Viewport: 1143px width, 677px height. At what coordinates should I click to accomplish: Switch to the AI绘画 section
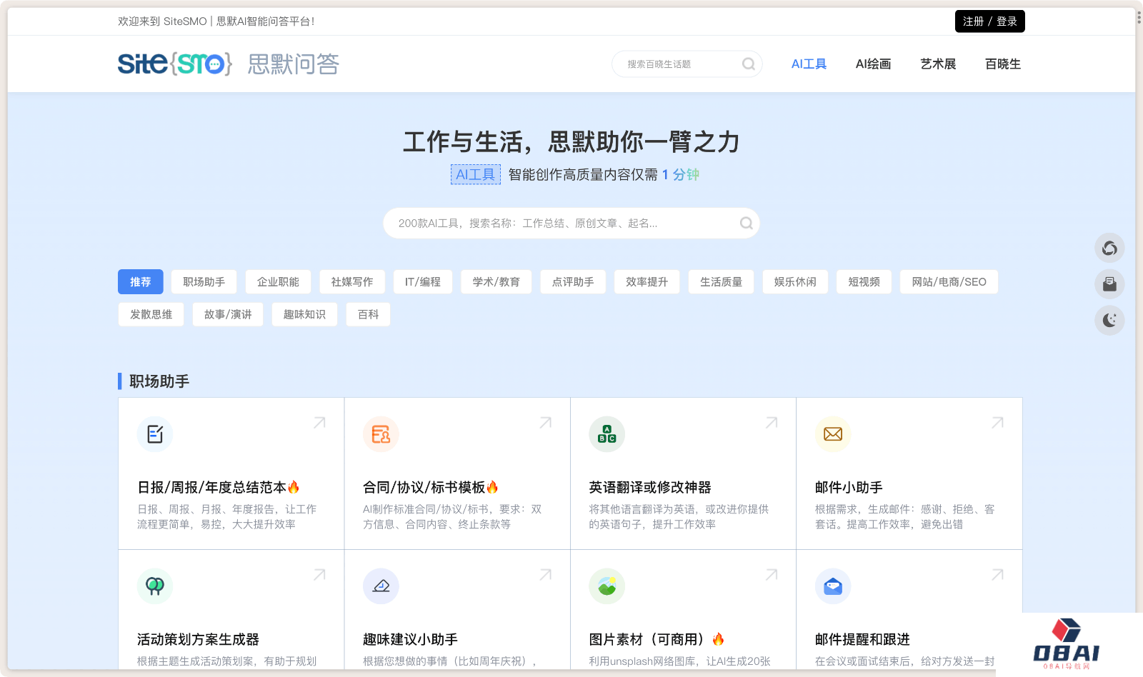tap(873, 64)
